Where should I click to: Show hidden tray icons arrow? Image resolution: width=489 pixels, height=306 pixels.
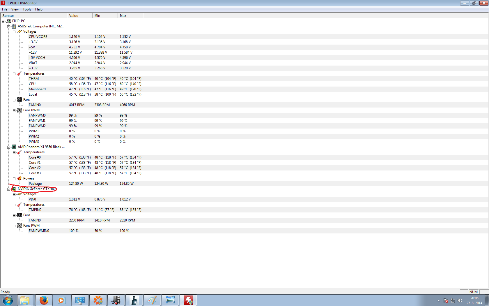coord(439,300)
